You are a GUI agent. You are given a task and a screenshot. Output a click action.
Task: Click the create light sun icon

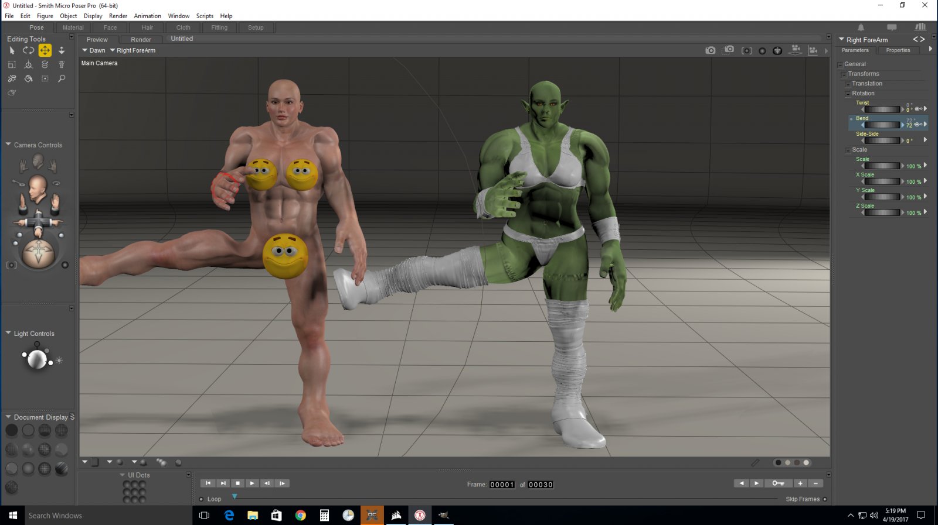pos(59,361)
